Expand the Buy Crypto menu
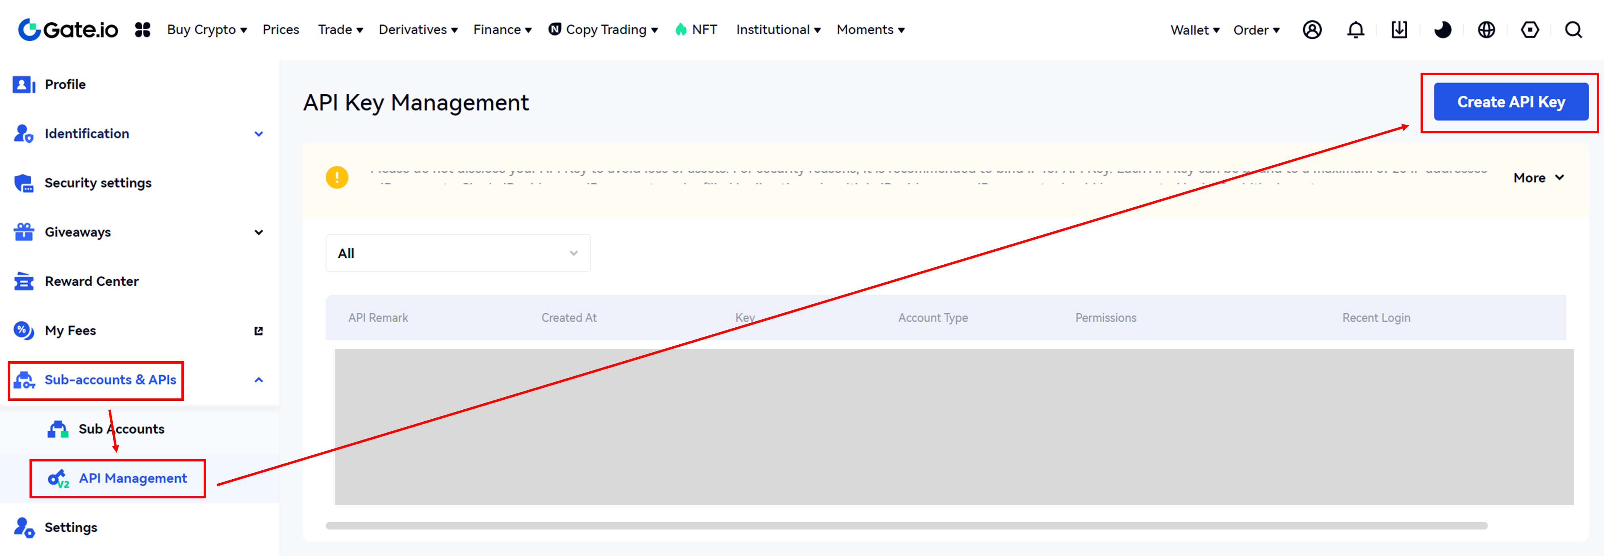 point(207,29)
